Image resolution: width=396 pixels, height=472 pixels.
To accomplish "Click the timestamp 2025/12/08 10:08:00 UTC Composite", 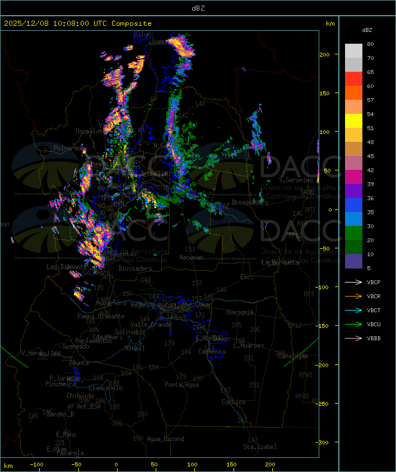I will (x=78, y=24).
